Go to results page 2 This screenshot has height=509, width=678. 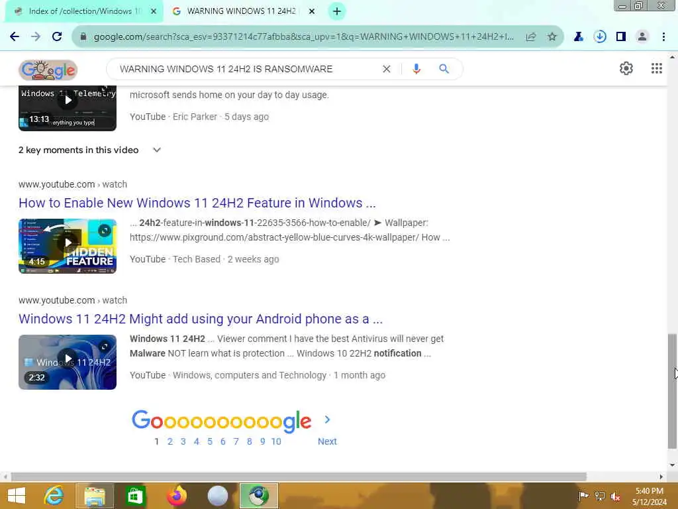tap(170, 441)
